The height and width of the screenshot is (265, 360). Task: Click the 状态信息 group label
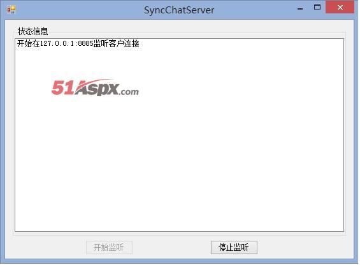tap(33, 31)
